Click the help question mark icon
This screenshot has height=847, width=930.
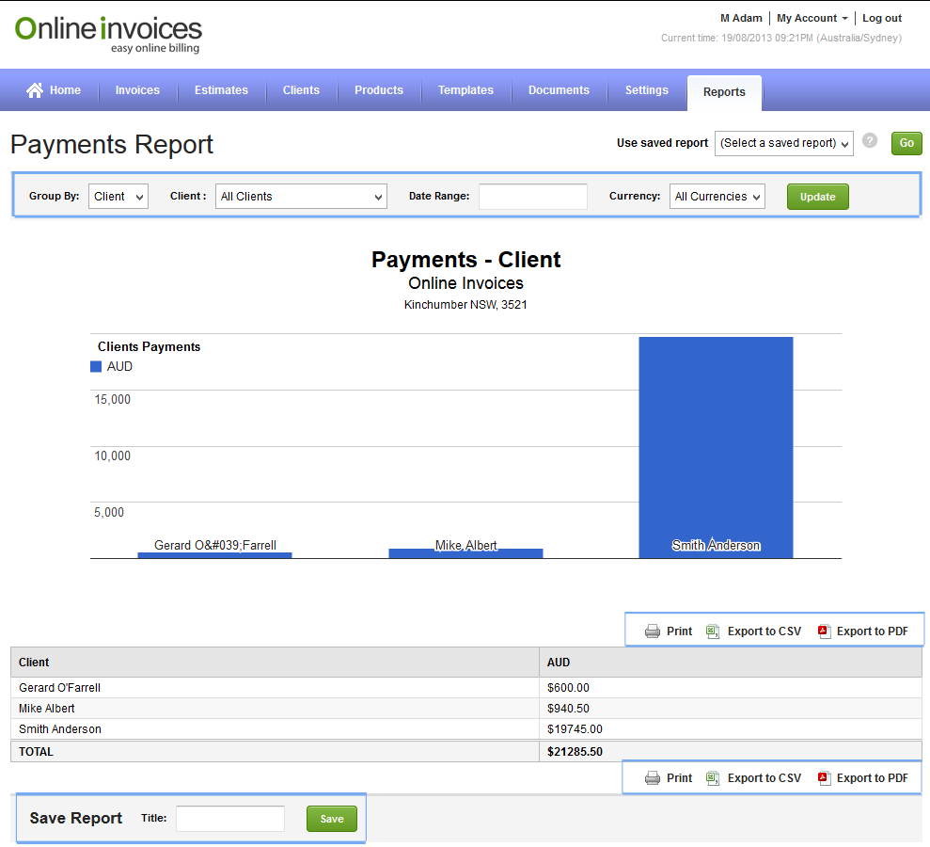pos(870,141)
